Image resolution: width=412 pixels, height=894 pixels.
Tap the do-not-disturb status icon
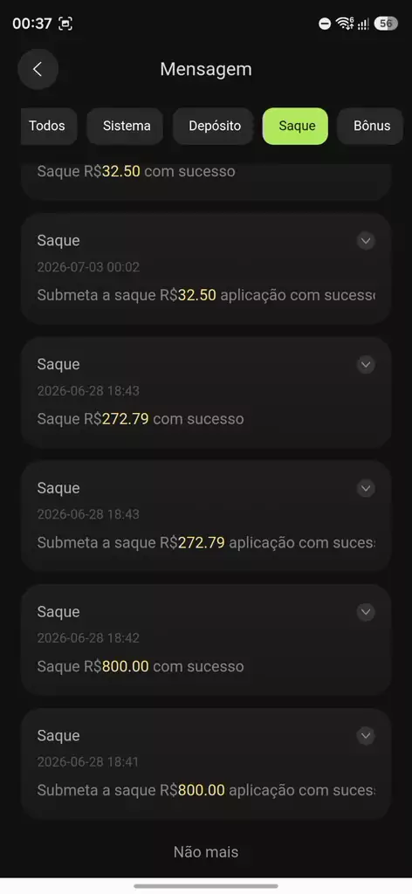point(325,24)
